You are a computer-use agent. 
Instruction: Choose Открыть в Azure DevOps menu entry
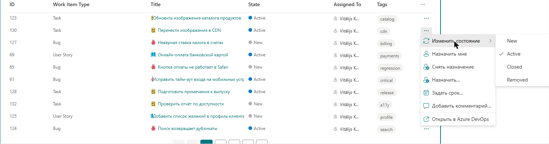(458, 119)
